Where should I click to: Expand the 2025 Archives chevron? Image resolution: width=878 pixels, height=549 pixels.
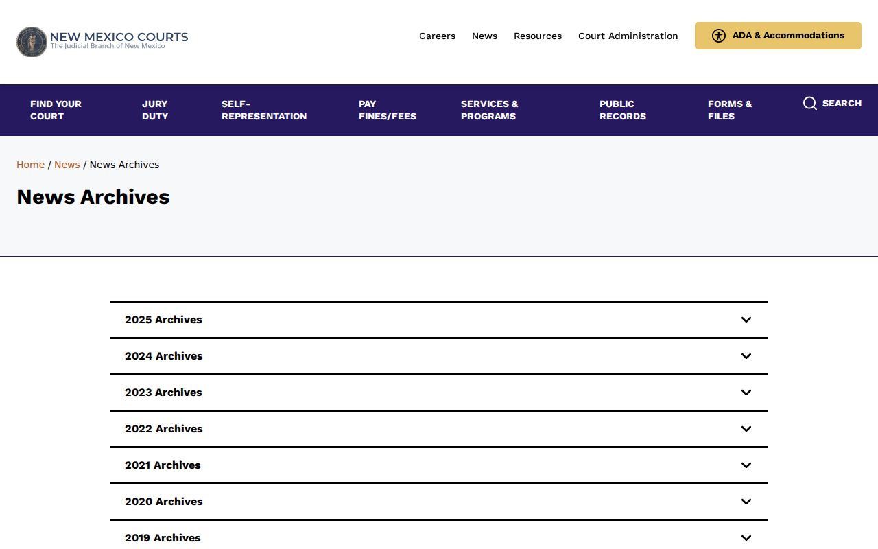point(746,320)
